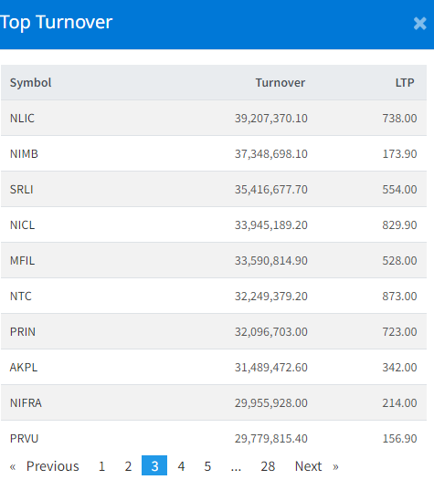The width and height of the screenshot is (434, 490).
Task: Go to the Previous page
Action: pyautogui.click(x=44, y=466)
